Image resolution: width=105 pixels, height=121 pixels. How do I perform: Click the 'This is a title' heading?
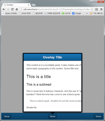[39, 77]
